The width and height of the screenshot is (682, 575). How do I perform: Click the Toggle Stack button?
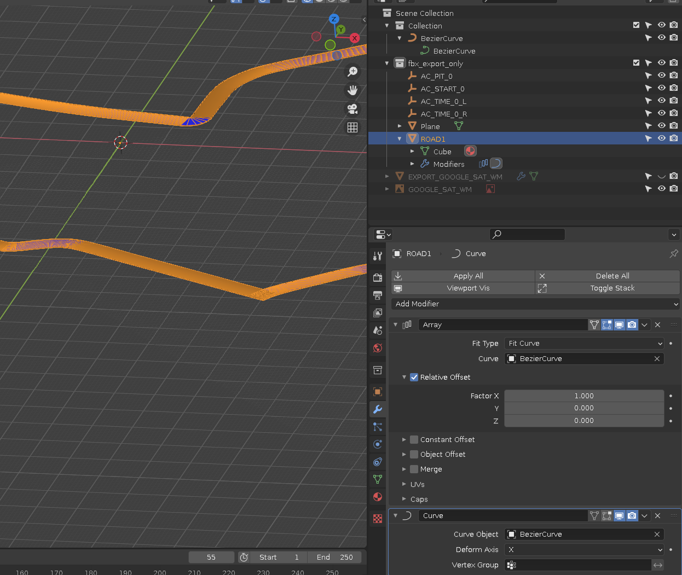pyautogui.click(x=608, y=288)
